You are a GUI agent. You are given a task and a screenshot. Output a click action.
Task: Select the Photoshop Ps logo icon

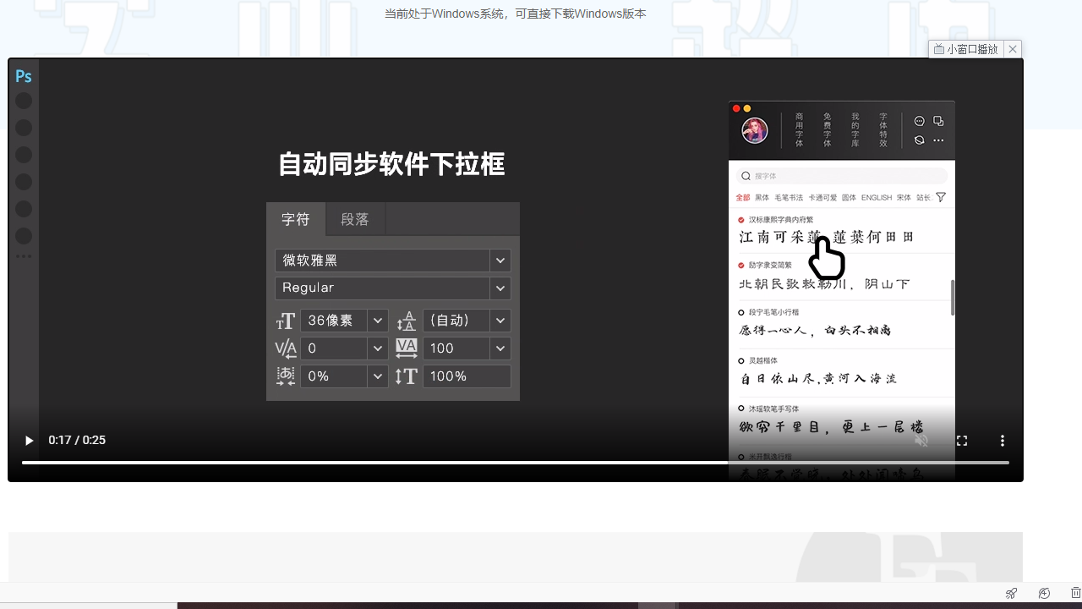point(23,76)
